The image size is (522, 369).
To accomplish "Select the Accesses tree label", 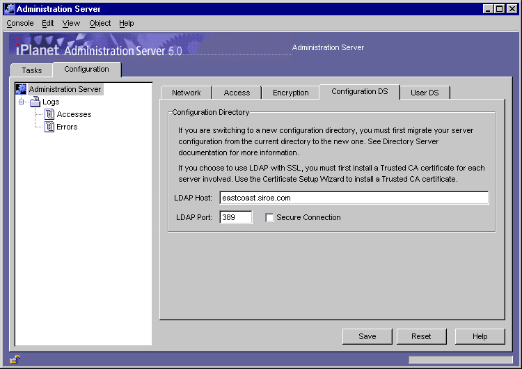I will point(74,115).
